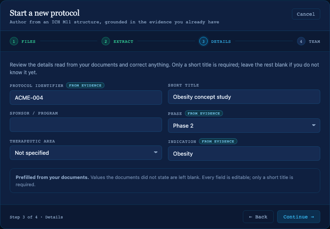Go to step 2 Extract circle
The height and width of the screenshot is (229, 330).
coord(106,41)
